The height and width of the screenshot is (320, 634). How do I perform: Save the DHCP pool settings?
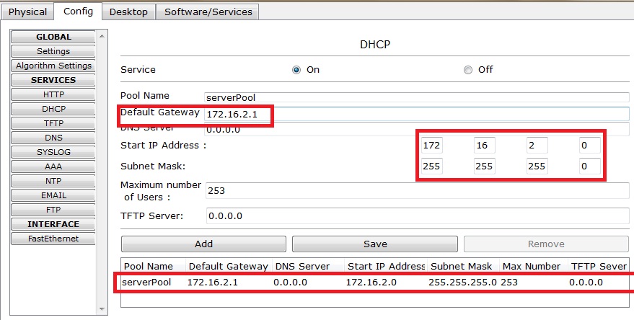pos(375,244)
